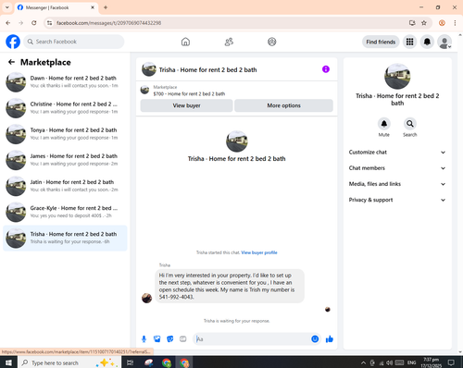Click the View buyer button
Viewport: 463px width, 368px height.
pos(186,105)
